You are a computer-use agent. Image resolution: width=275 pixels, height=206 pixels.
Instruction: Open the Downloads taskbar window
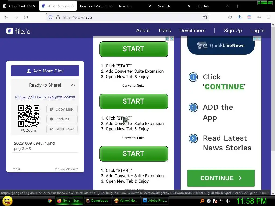point(97,201)
